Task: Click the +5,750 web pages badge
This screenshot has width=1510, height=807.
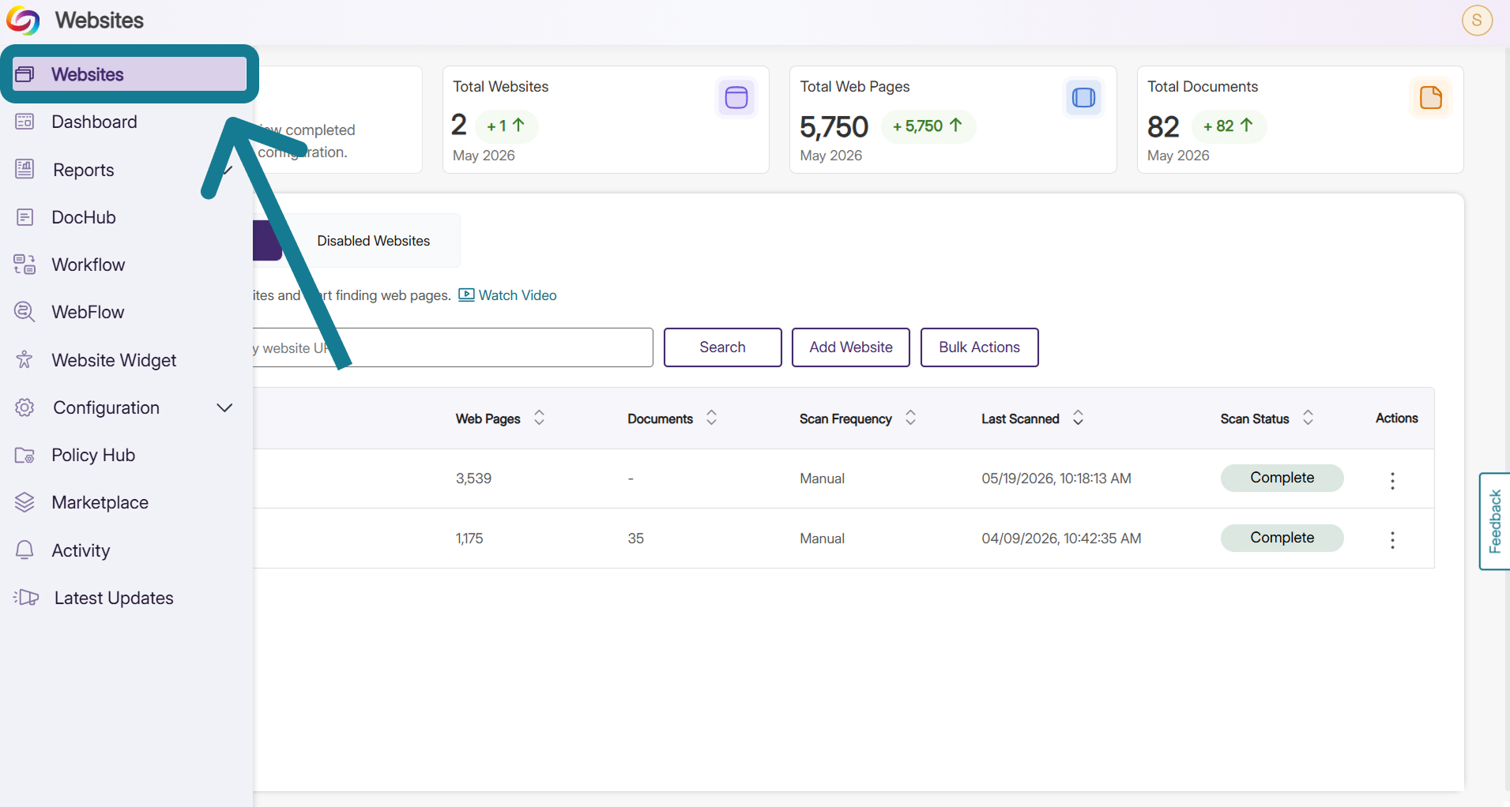Action: coord(928,126)
